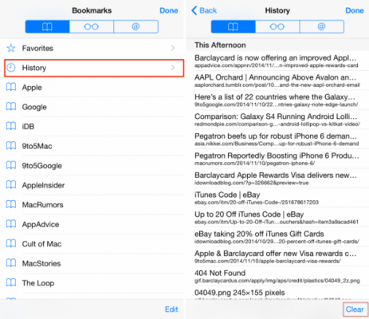Open 'Barclaycard is now offering an improved' history entry

click(x=277, y=61)
